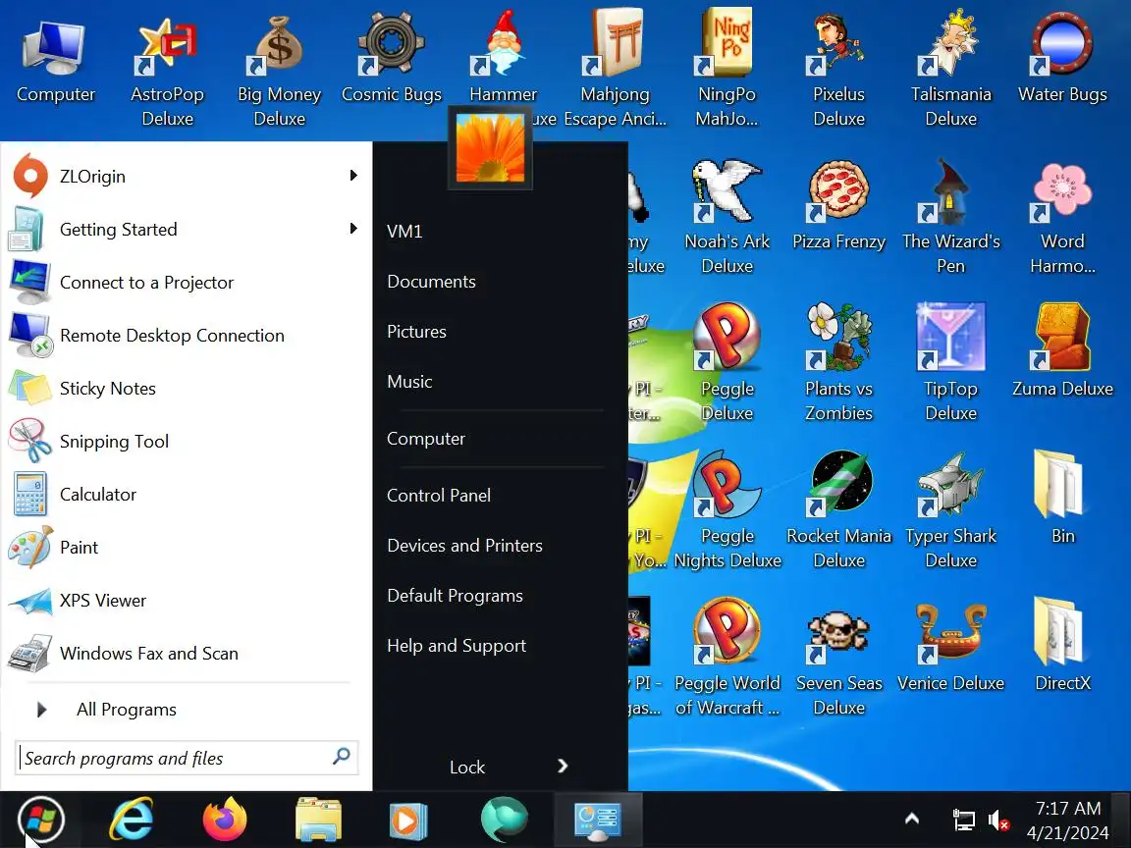The image size is (1131, 848).
Task: Launch Paint from Start menu
Action: pos(185,548)
